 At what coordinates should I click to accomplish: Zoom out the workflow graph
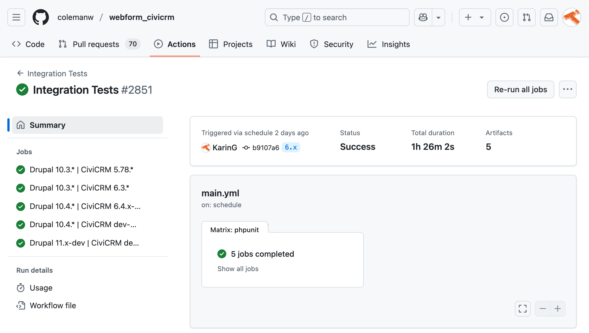point(542,308)
